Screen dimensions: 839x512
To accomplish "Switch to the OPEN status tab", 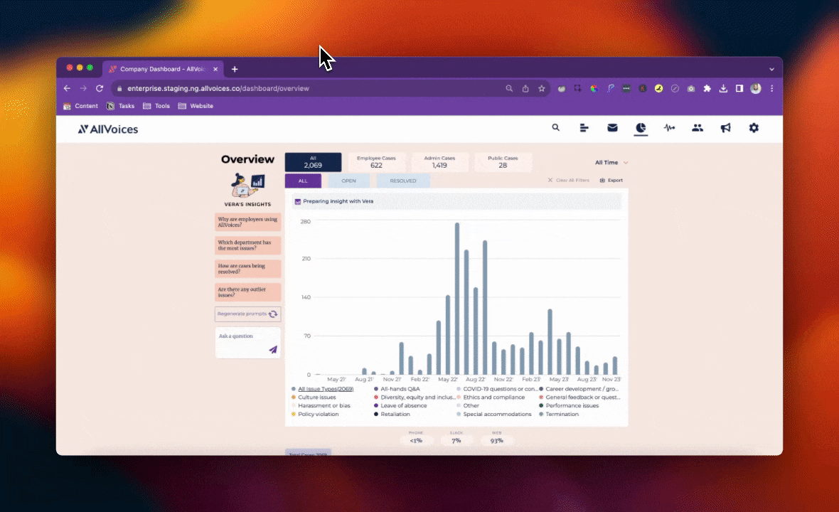I will click(348, 181).
